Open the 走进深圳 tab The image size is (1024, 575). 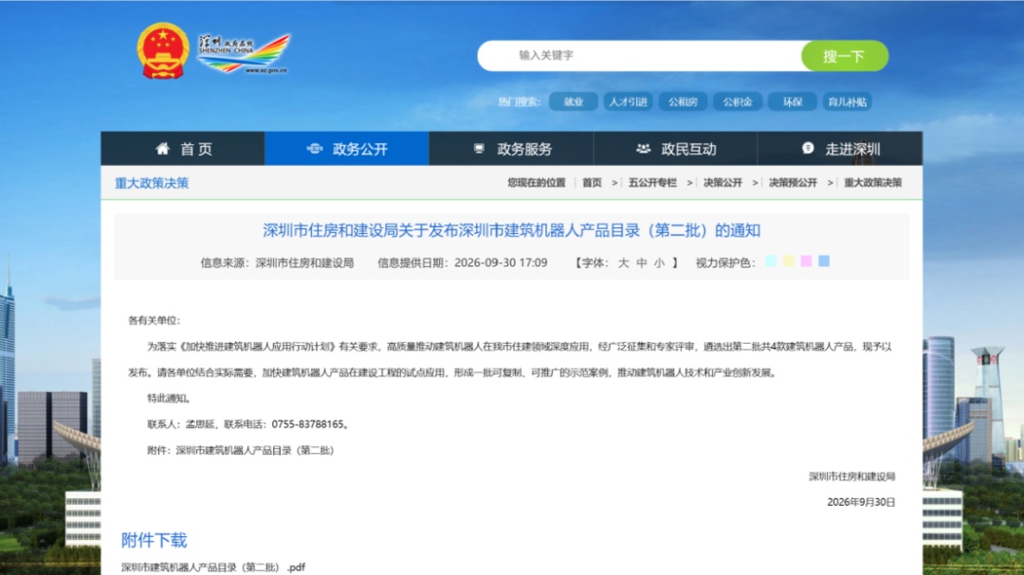[x=840, y=148]
